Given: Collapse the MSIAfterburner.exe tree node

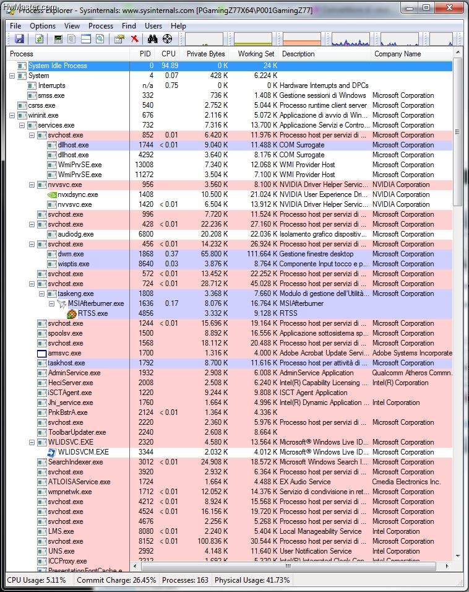Looking at the screenshot, I should (x=52, y=304).
